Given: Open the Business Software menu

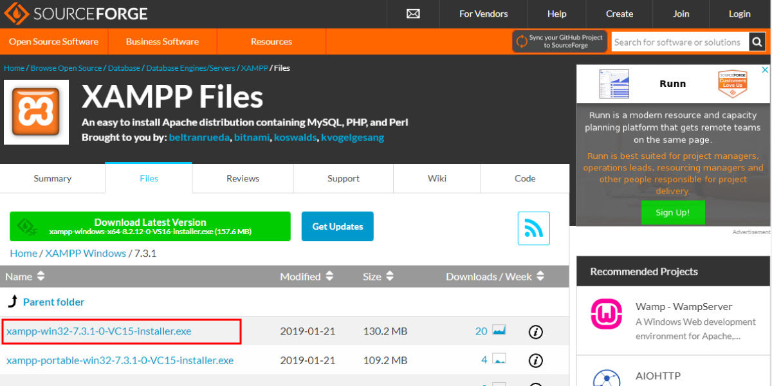Looking at the screenshot, I should click(162, 41).
